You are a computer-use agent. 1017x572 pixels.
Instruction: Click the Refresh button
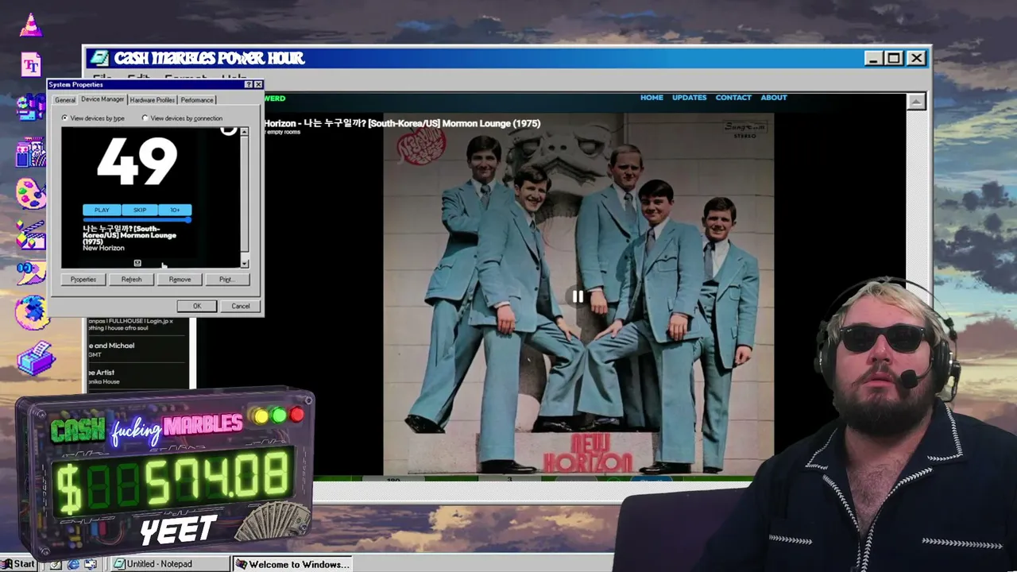(132, 280)
